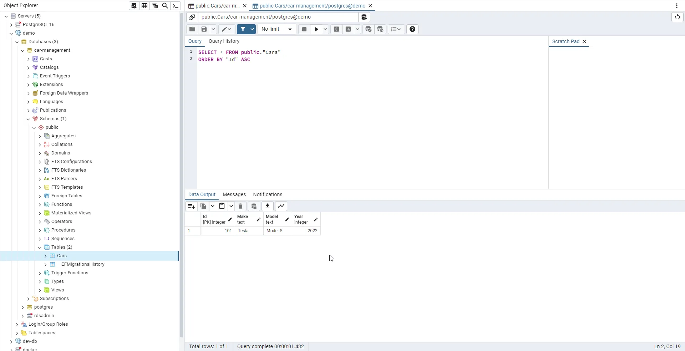The image size is (685, 351).
Task: Toggle the blue filter rows button
Action: click(x=243, y=29)
